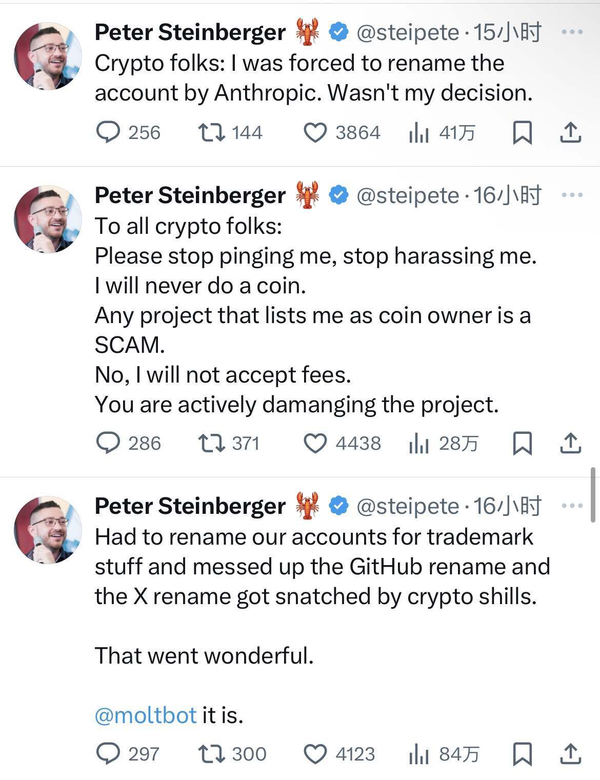Open more options on the trademark rename tweet
600x780 pixels.
click(x=572, y=506)
